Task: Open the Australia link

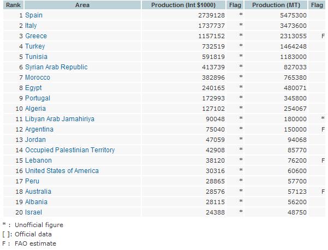Action: click(x=38, y=192)
